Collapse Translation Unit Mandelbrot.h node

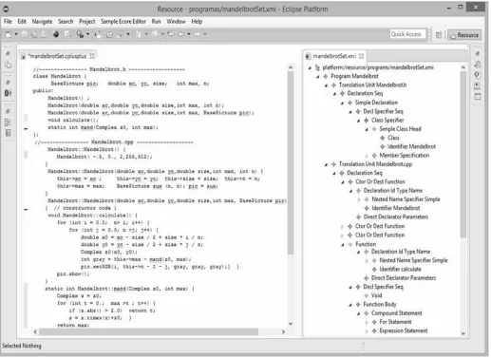pyautogui.click(x=326, y=85)
